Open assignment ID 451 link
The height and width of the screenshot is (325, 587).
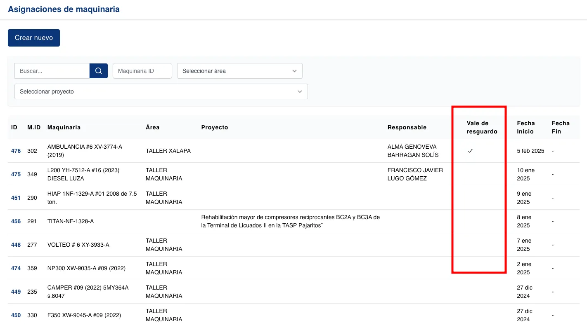coord(16,198)
